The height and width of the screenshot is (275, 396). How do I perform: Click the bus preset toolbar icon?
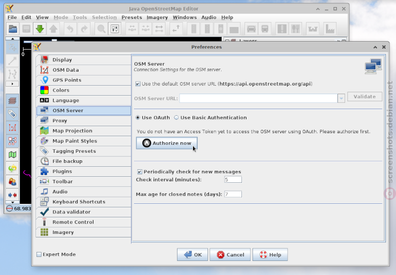[x=264, y=29]
